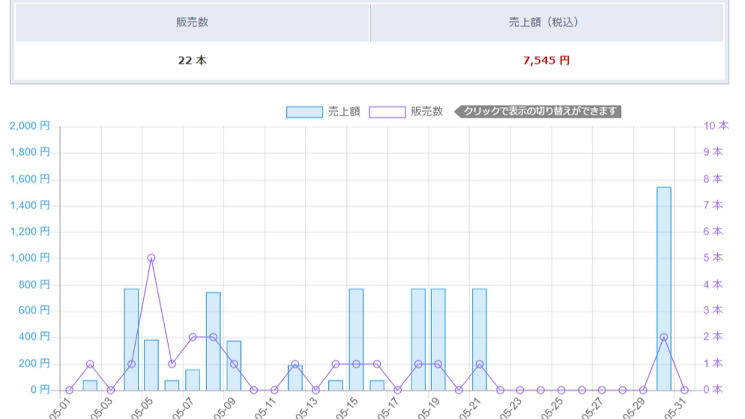Click the 05-15 sales amount bar

coord(356,339)
